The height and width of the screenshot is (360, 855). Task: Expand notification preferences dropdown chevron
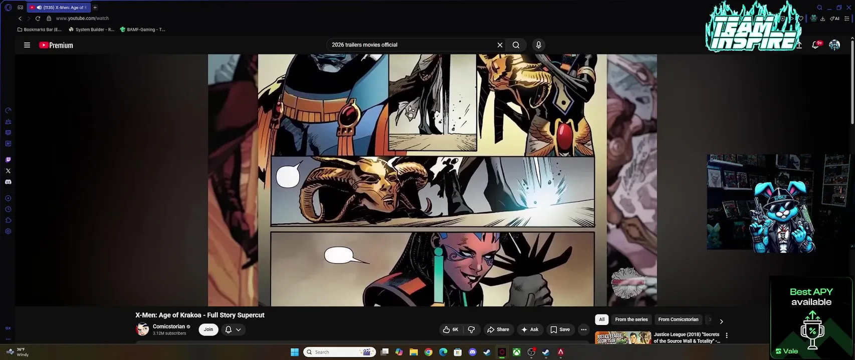pos(239,329)
